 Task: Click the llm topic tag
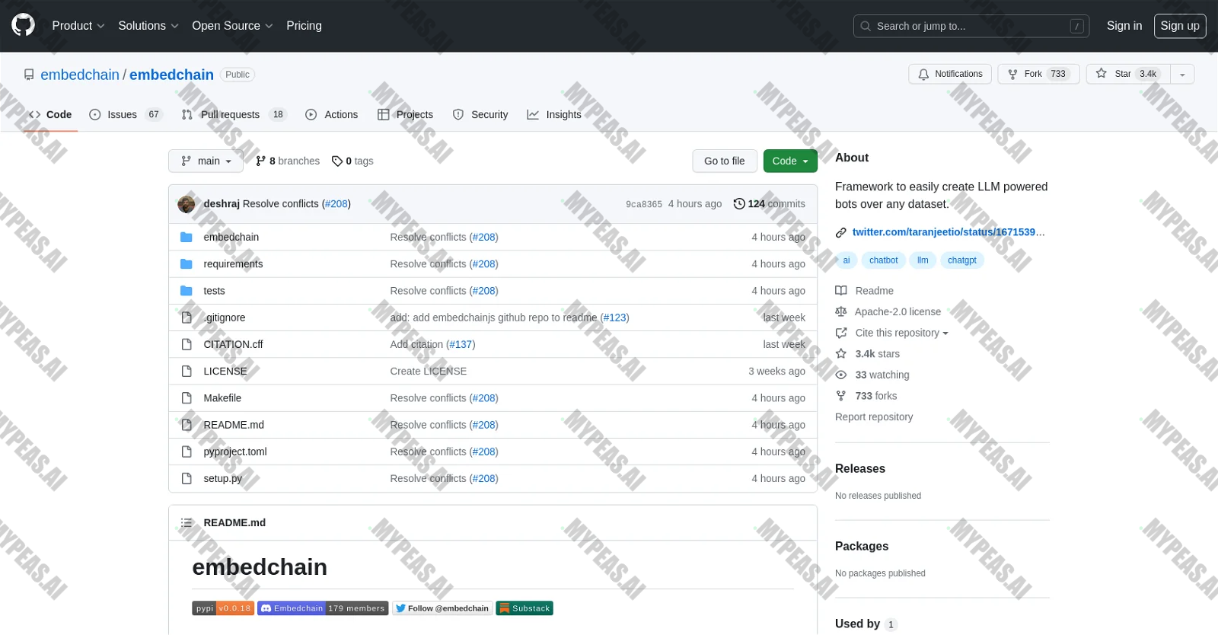923,260
